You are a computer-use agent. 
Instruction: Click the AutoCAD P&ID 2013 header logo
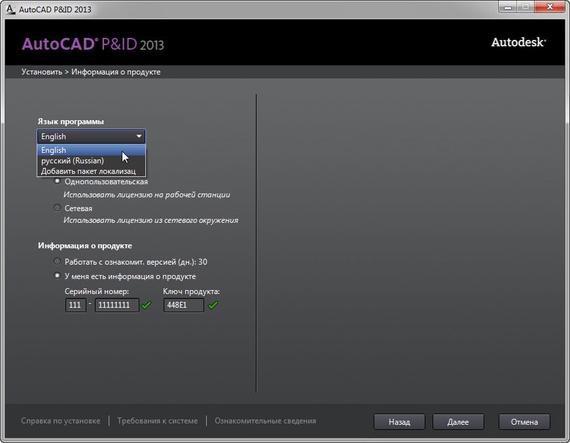pos(92,44)
